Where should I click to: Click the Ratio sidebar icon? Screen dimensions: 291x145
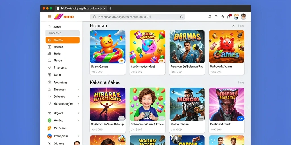pos(49,54)
